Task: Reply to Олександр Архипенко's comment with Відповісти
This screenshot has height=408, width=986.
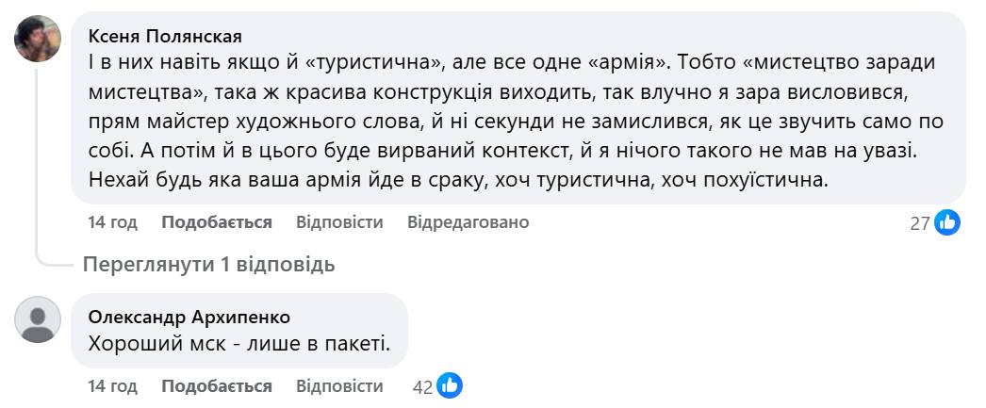Action: (x=339, y=386)
